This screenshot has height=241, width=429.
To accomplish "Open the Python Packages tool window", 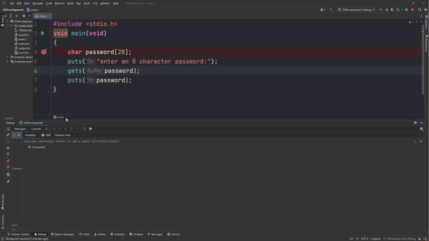I will pyautogui.click(x=62, y=234).
